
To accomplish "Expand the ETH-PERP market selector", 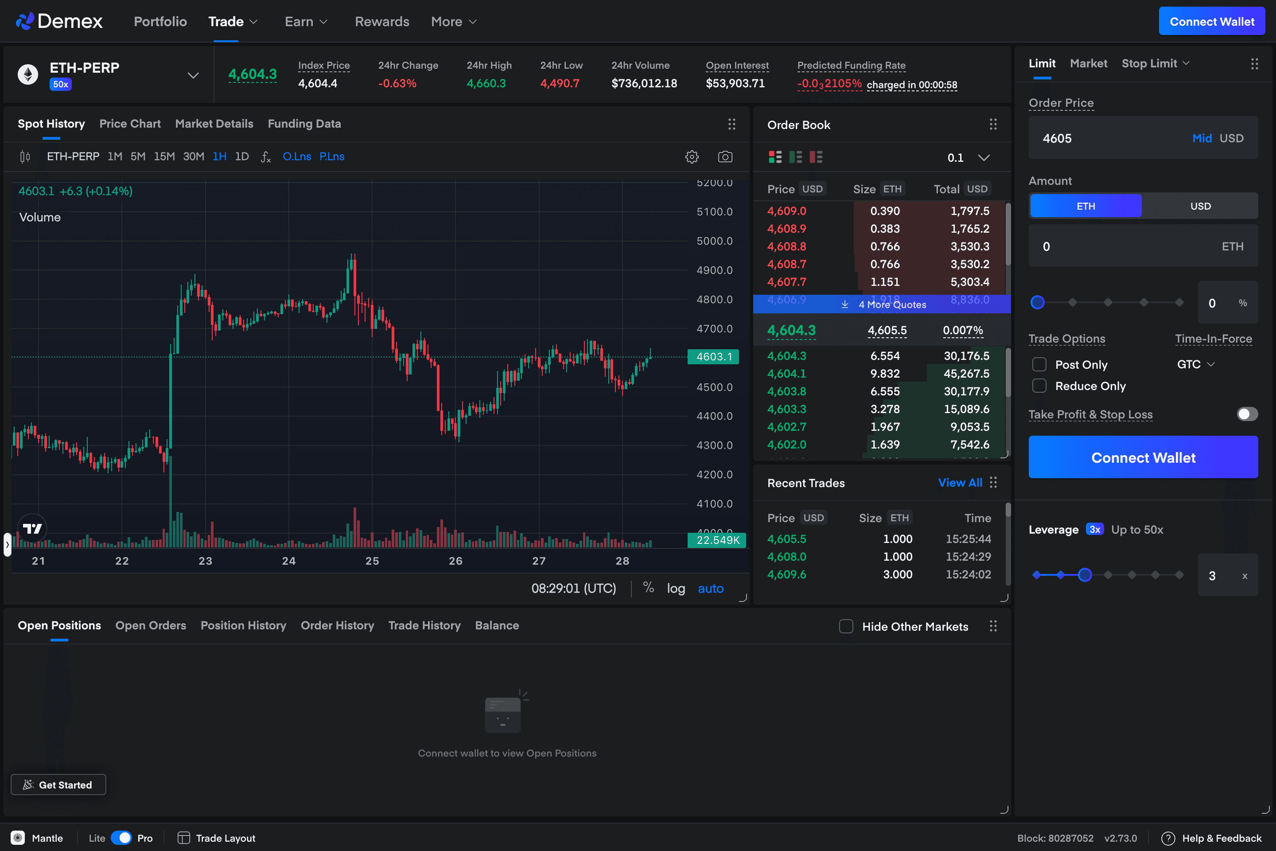I will pyautogui.click(x=193, y=75).
